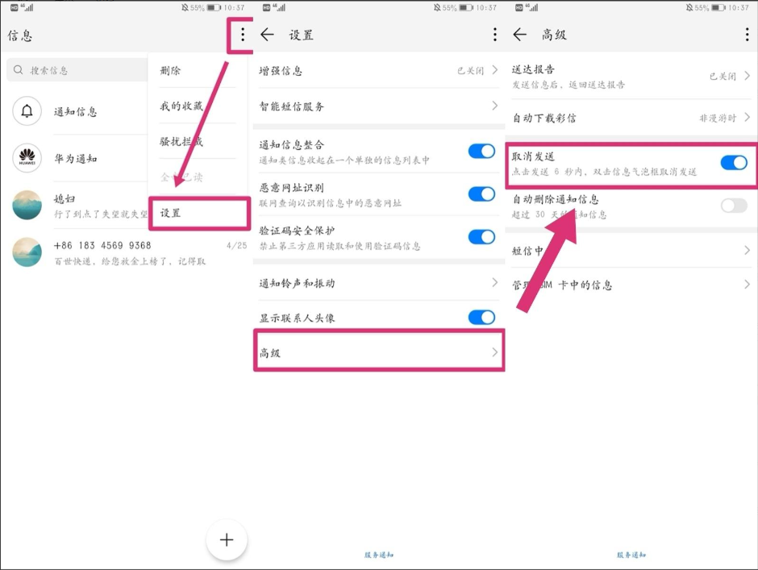Click 服务通知 link under the 高级 screen

[631, 555]
